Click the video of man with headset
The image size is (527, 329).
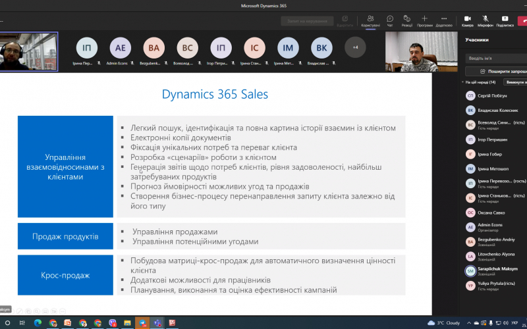click(x=29, y=52)
